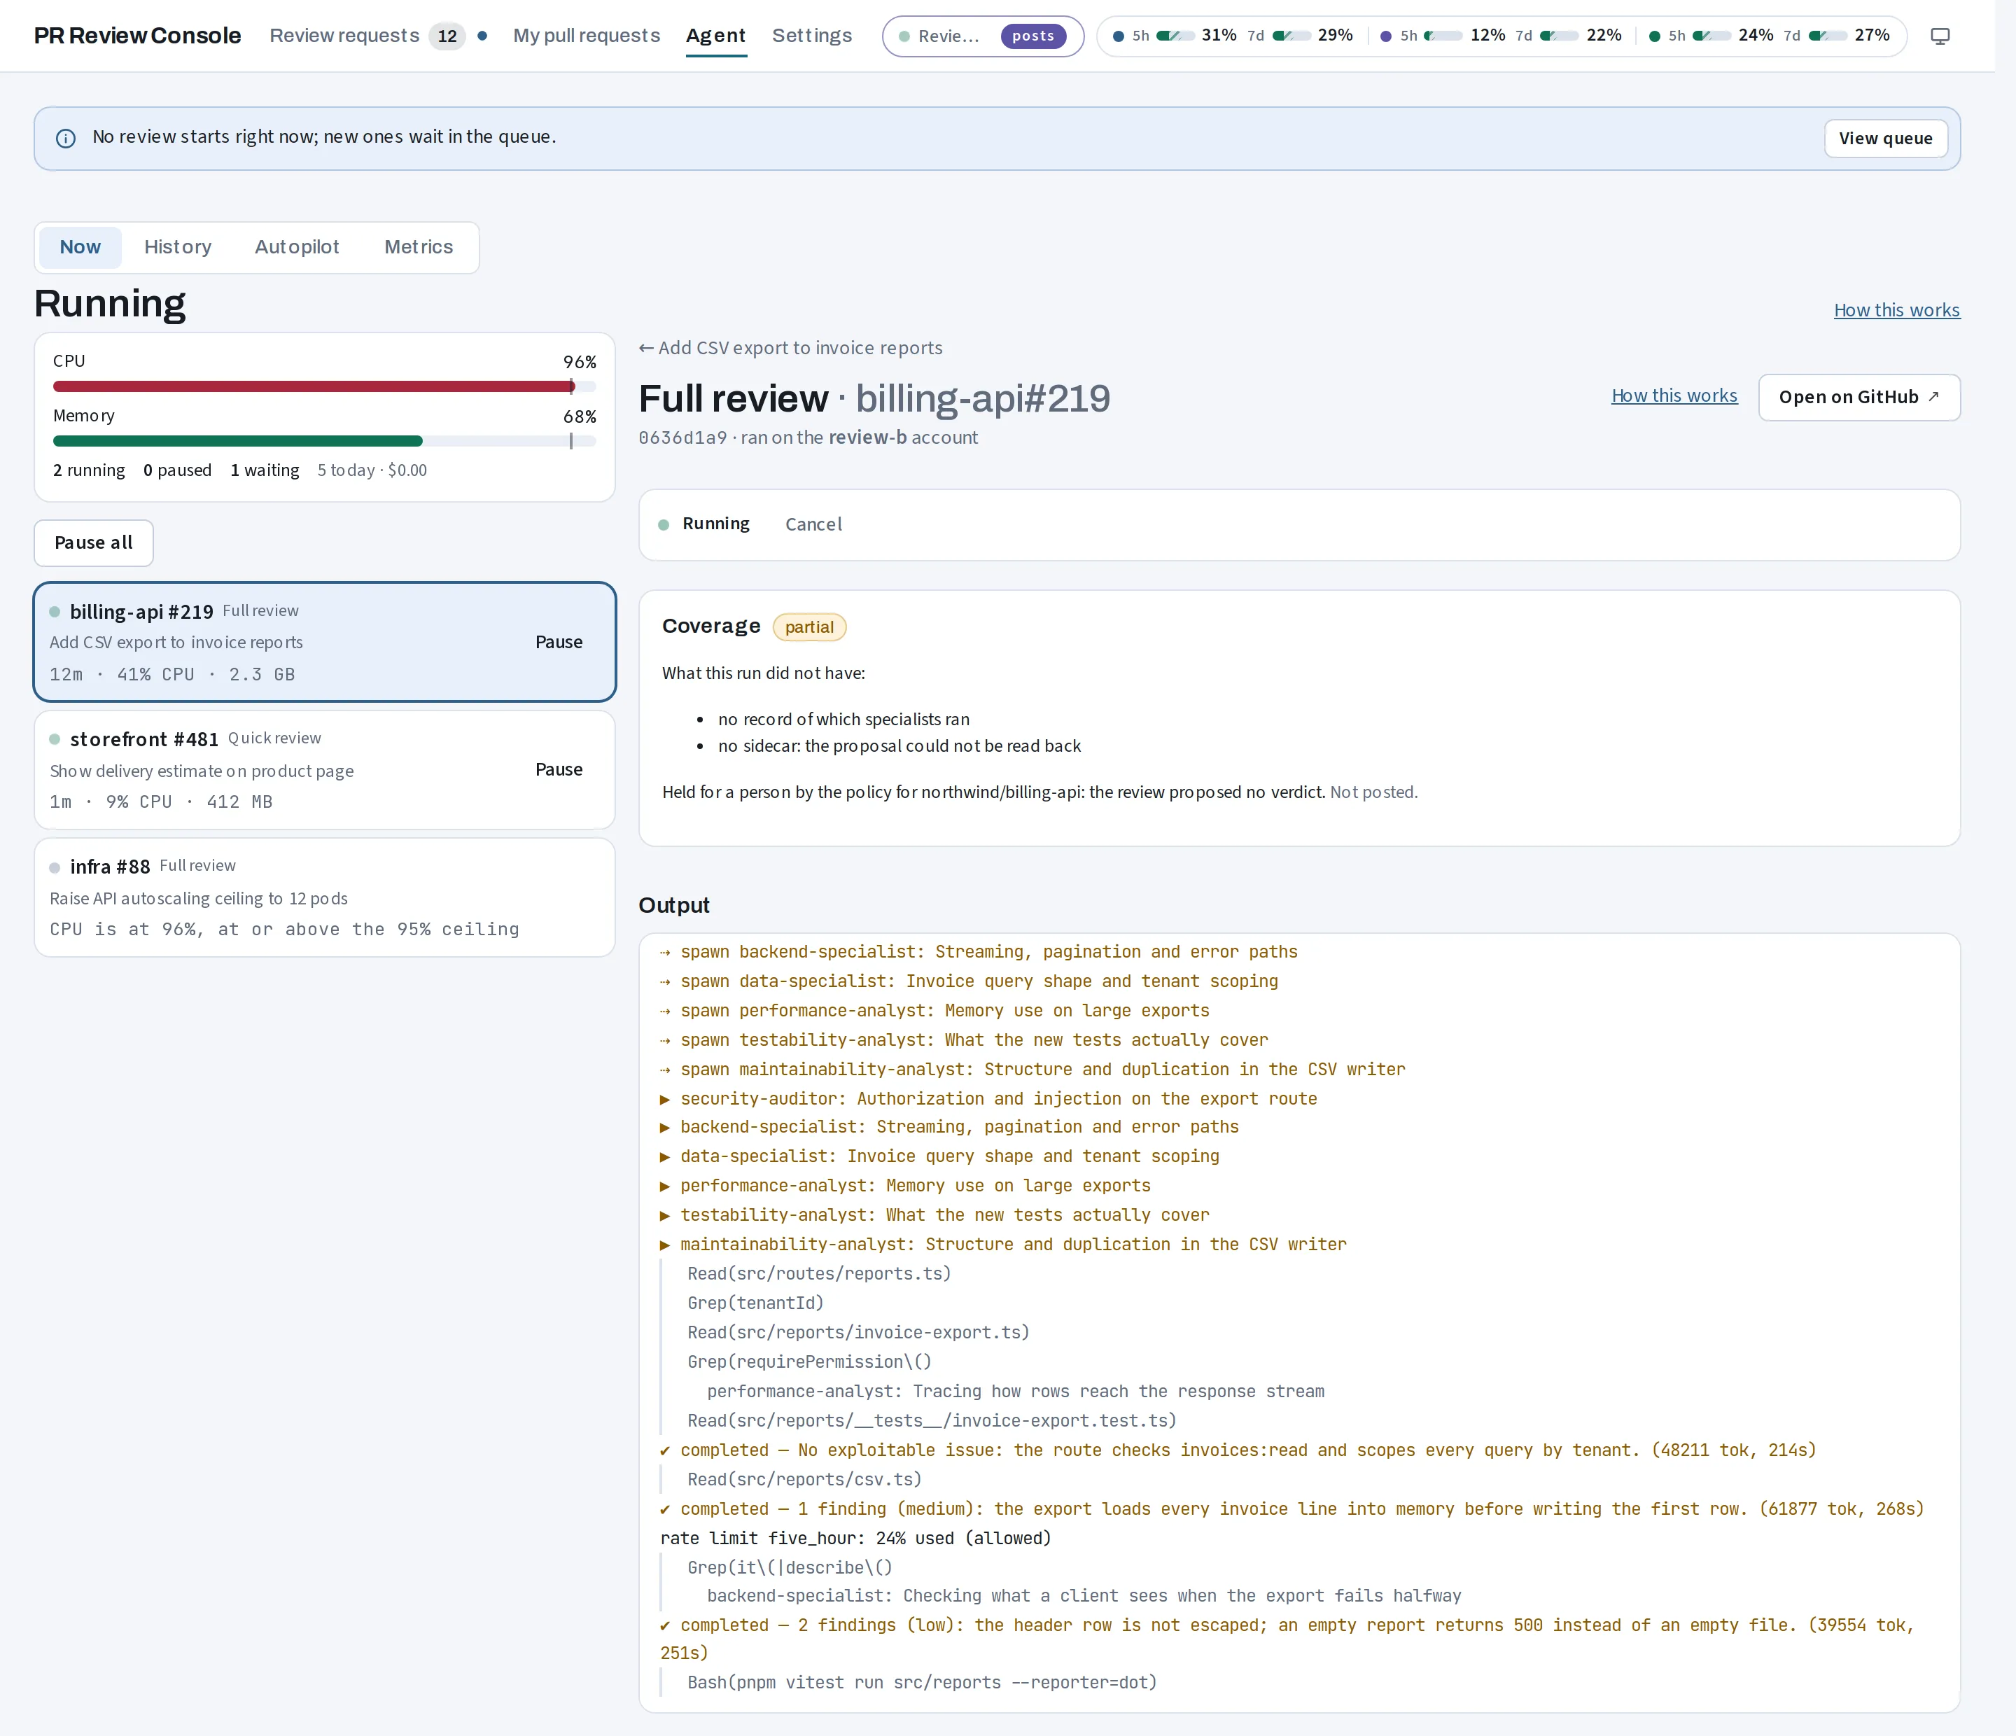Viewport: 2016px width, 1736px height.
Task: Open on GitHub button
Action: [x=1858, y=397]
